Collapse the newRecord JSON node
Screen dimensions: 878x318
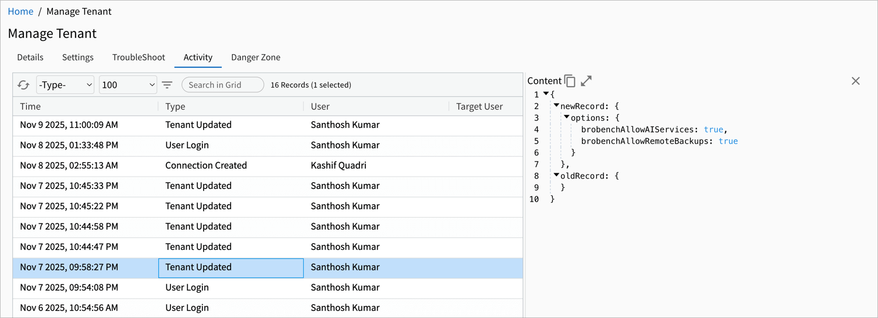coord(556,106)
